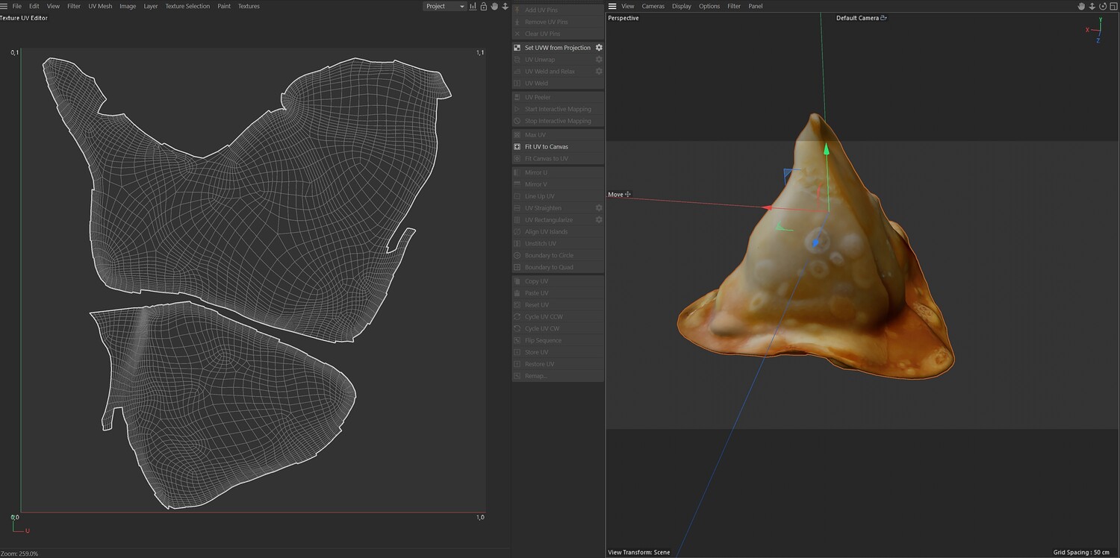
Task: Click the UV Peeler icon
Action: click(517, 97)
